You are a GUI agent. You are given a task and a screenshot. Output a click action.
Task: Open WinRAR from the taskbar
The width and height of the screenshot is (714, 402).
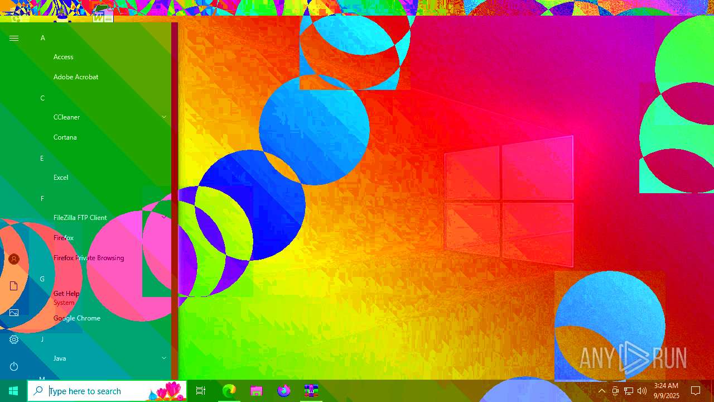311,391
